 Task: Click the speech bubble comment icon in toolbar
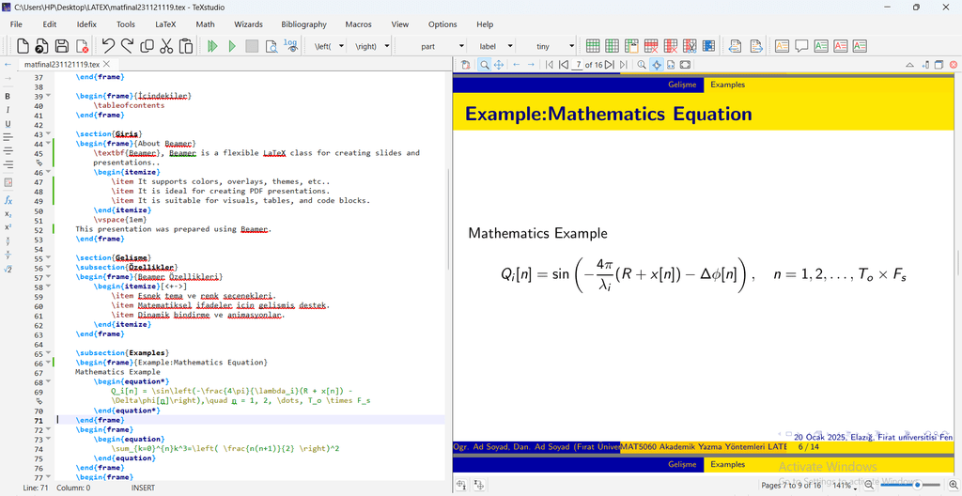tap(801, 46)
